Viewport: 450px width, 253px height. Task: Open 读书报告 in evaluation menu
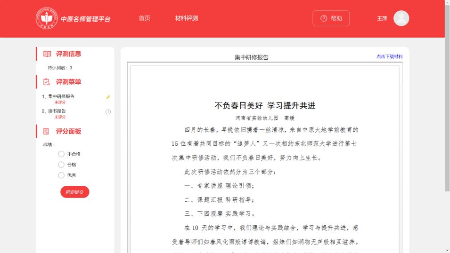[57, 111]
